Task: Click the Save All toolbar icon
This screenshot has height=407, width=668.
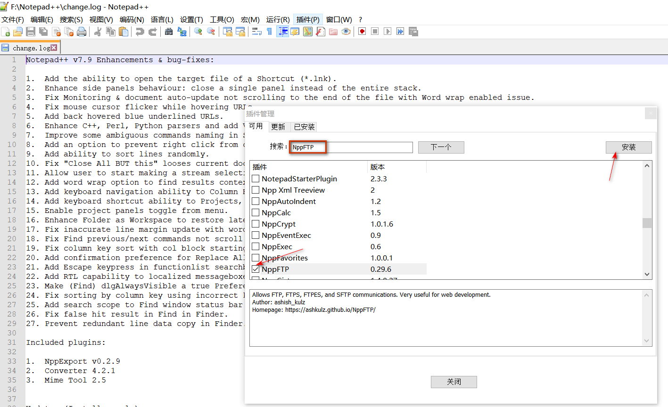Action: coord(43,32)
